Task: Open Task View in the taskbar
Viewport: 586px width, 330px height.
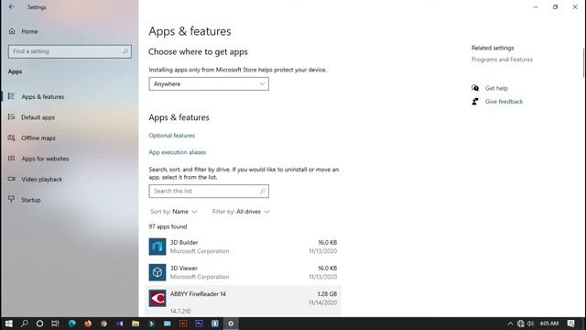Action: point(55,324)
